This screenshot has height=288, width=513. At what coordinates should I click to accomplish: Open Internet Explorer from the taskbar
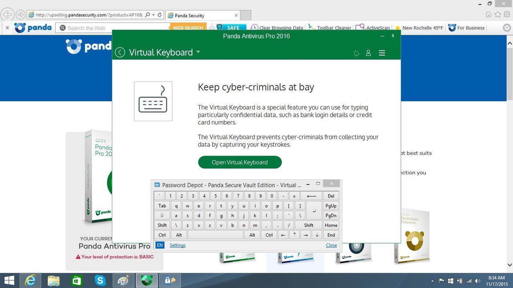31,280
